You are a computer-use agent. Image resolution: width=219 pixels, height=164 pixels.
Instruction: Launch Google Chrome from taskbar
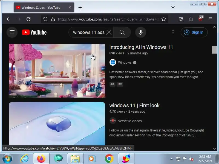[x=109, y=159]
